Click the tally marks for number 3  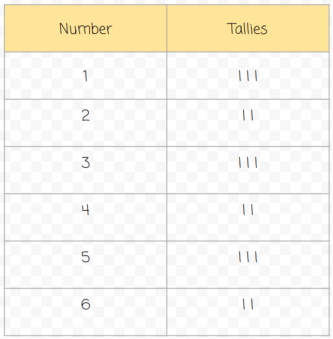pos(248,162)
